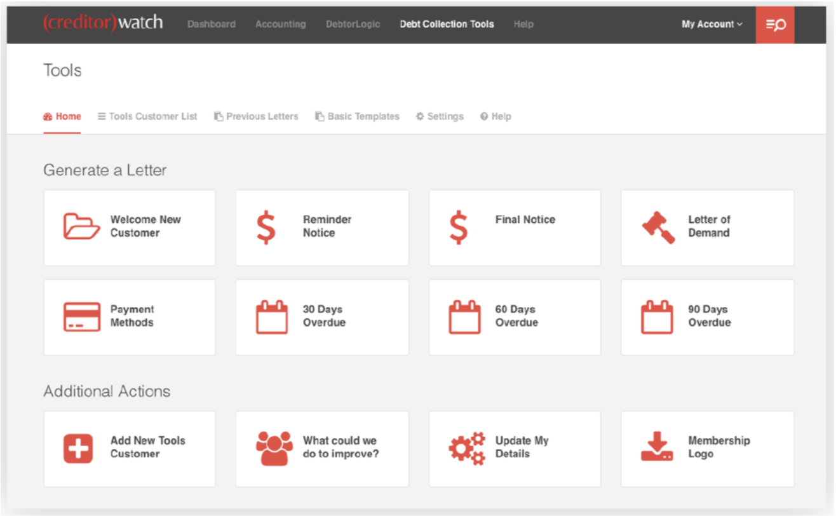Click the Final Notice label
This screenshot has width=836, height=516.
pyautogui.click(x=525, y=219)
